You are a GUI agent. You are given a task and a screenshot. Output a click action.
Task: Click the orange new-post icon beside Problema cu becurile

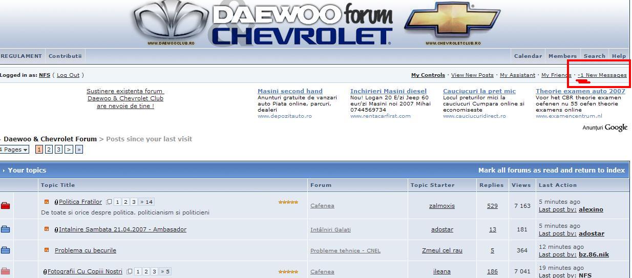pyautogui.click(x=47, y=250)
